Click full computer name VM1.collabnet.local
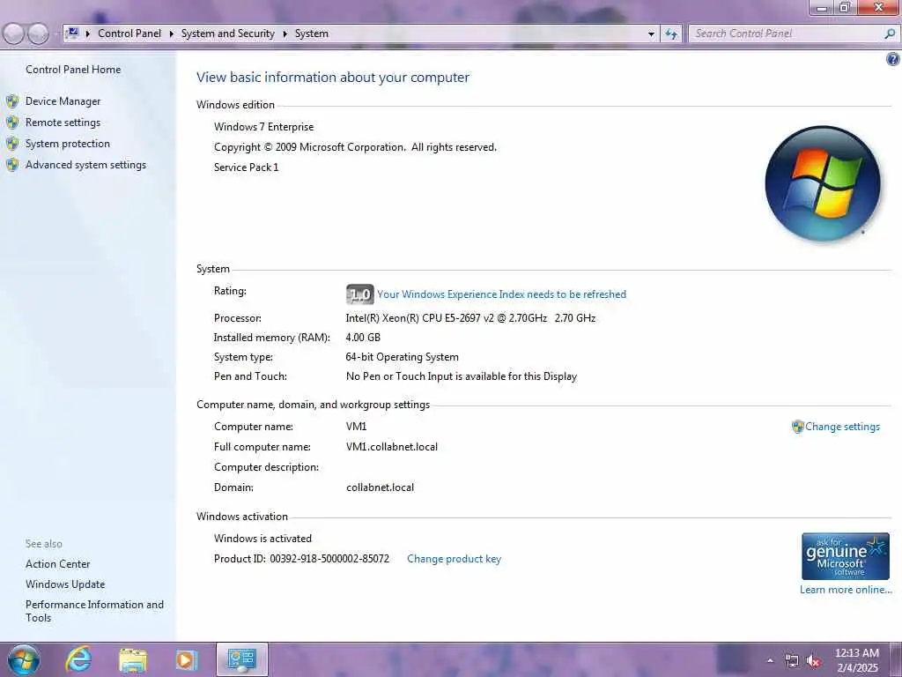The height and width of the screenshot is (677, 902). (x=392, y=447)
